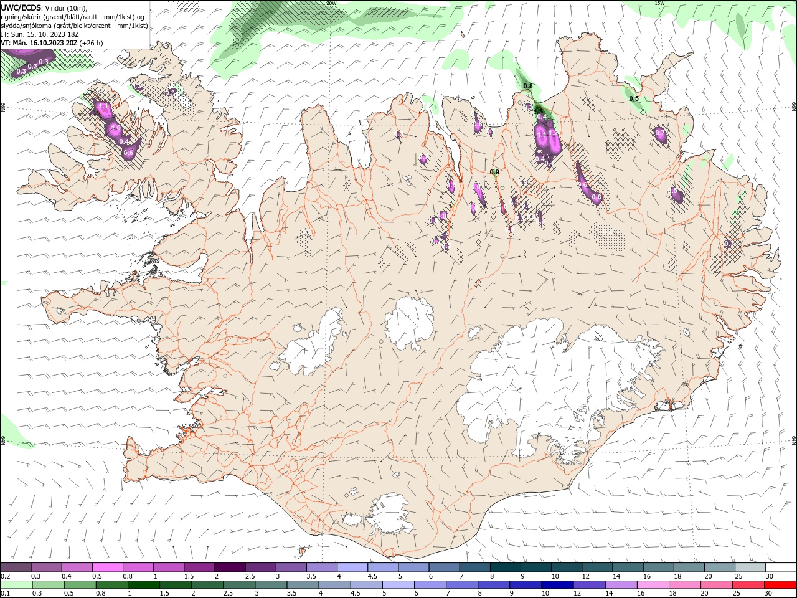Click the 'UWC/ECDS' title text

[21, 7]
